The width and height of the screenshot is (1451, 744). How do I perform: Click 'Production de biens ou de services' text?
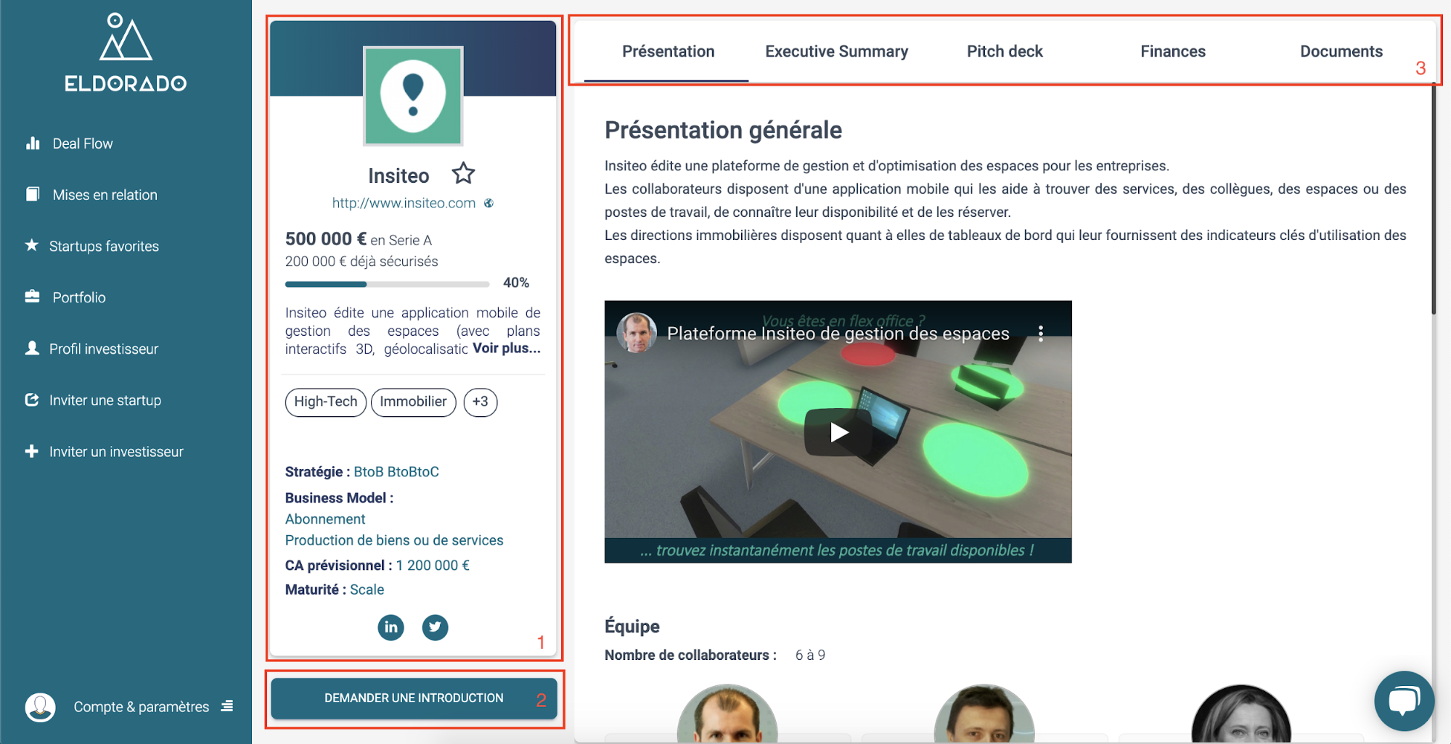[x=394, y=540]
